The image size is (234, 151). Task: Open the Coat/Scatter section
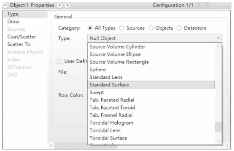[x=21, y=36]
